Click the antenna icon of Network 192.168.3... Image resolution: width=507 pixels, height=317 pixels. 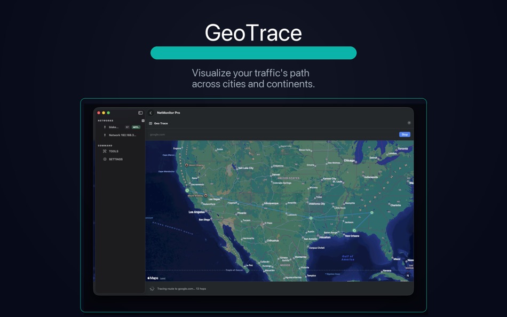coord(105,135)
